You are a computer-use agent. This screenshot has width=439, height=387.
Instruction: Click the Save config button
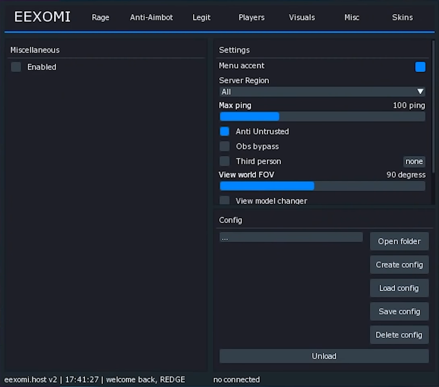coord(399,312)
